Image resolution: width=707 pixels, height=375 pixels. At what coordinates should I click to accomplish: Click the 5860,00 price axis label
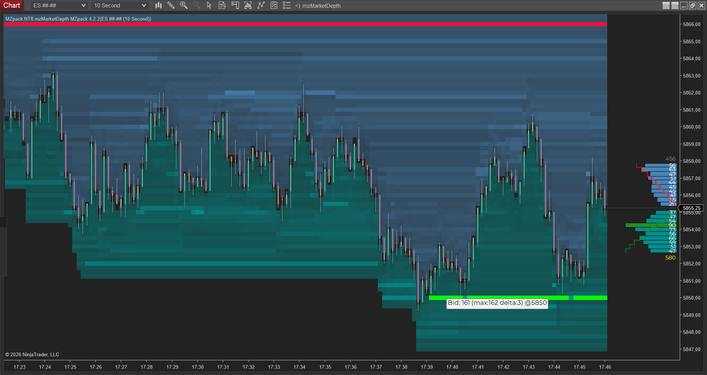pos(692,127)
